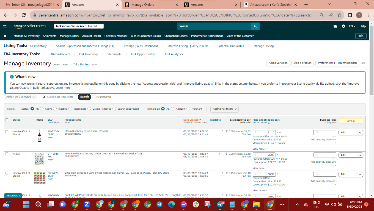Open Account Health in the nav bar
This screenshot has width=374, height=211.
[x=92, y=36]
